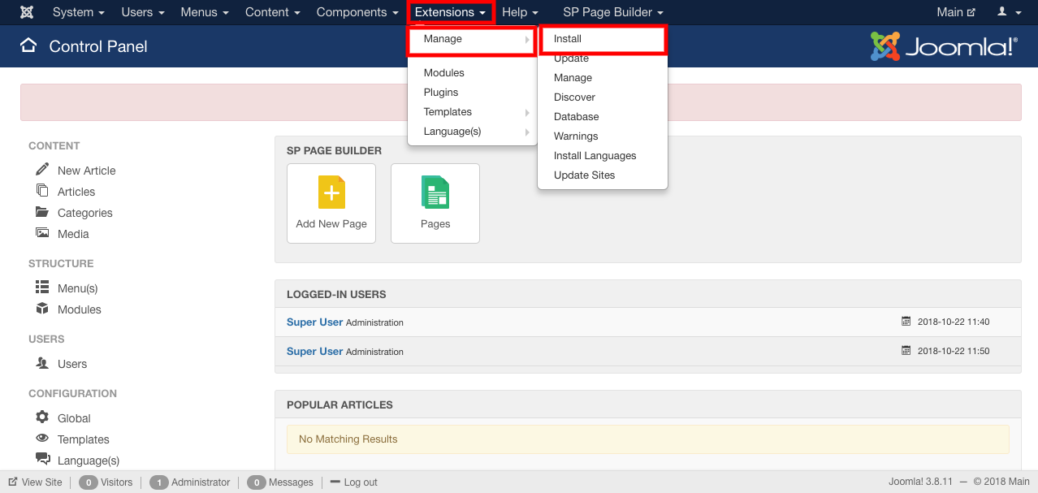The width and height of the screenshot is (1038, 493).
Task: Click the Add New Page tile
Action: pos(331,203)
